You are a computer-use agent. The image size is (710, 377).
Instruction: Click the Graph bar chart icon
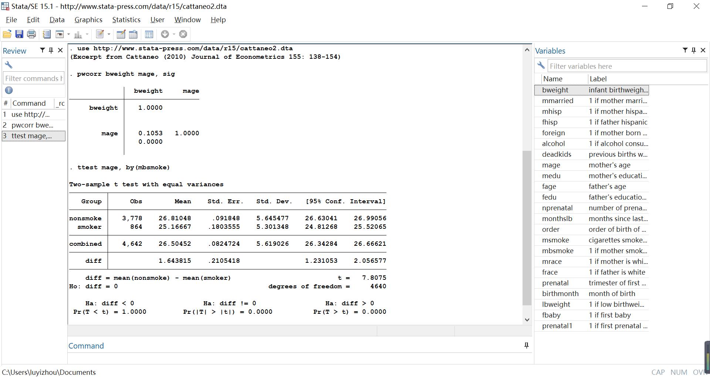(78, 34)
